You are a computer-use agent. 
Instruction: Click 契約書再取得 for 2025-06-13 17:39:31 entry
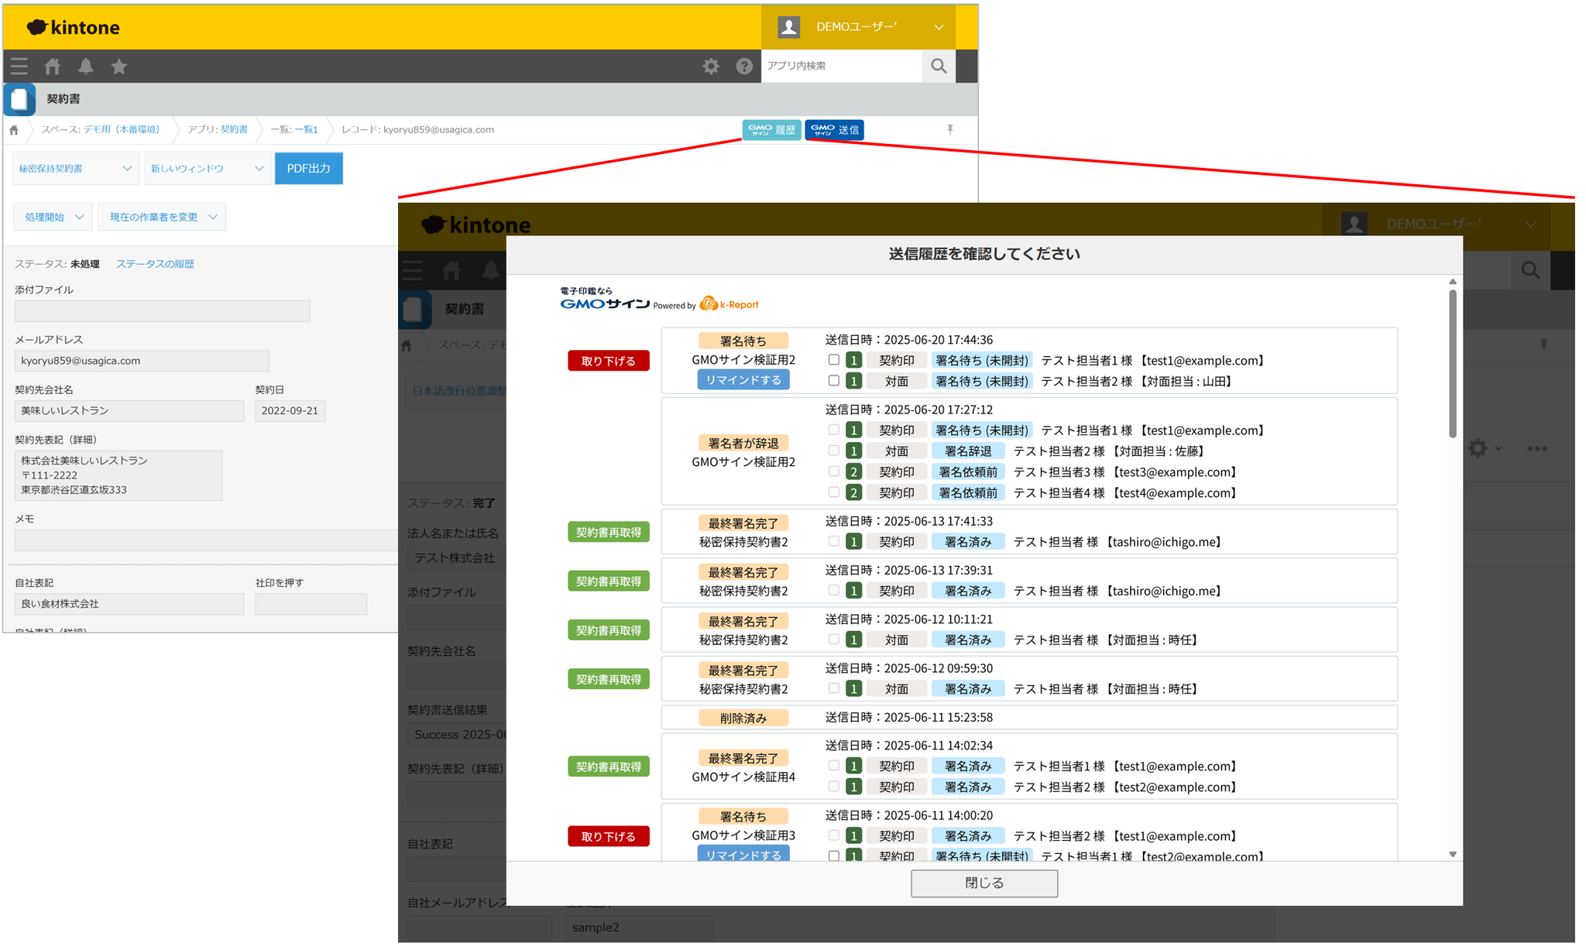(608, 581)
